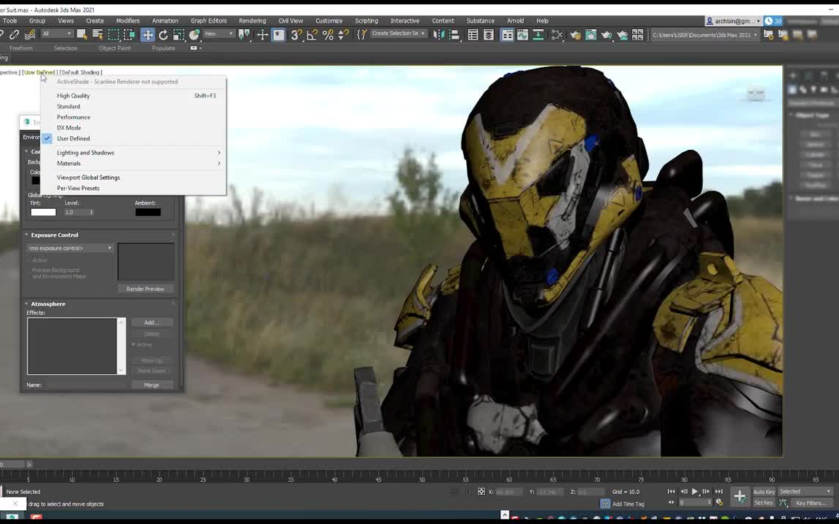Check the High Quality viewport shading option

coord(73,95)
